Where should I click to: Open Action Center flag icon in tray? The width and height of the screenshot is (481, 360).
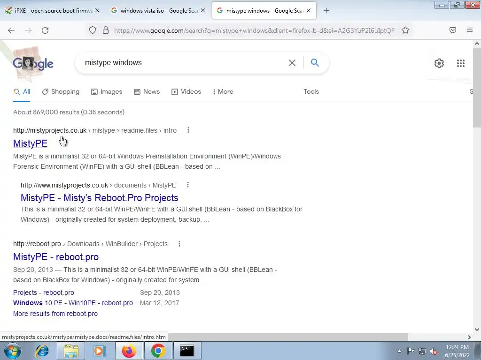pos(411,351)
